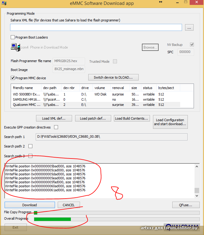Click the dev nbr column header

[x=71, y=88]
